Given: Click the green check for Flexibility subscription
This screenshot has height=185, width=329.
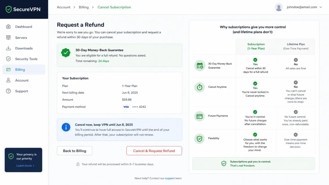Looking at the screenshot, I should (x=255, y=135).
